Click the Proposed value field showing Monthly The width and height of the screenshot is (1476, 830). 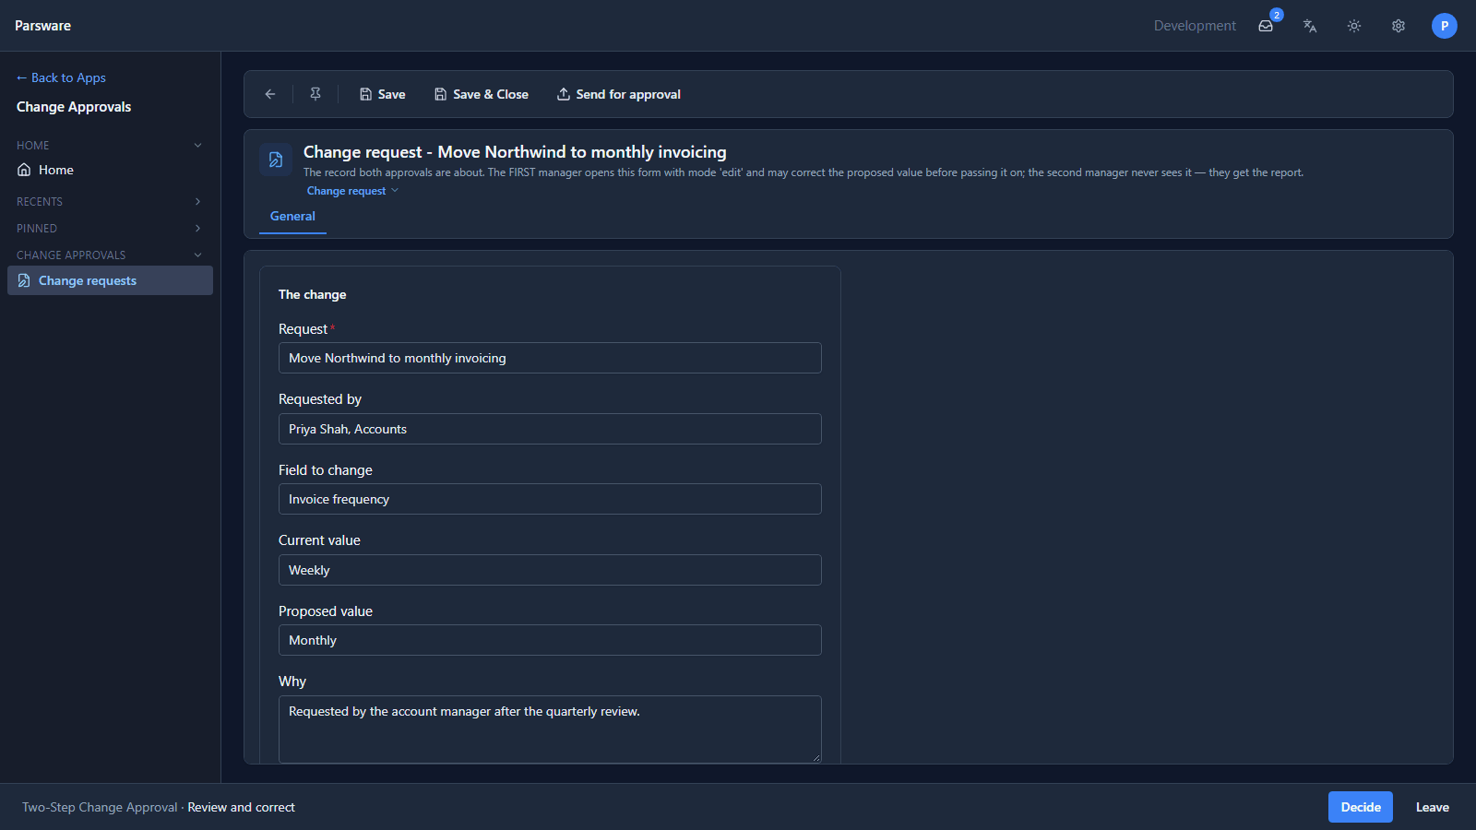(550, 640)
